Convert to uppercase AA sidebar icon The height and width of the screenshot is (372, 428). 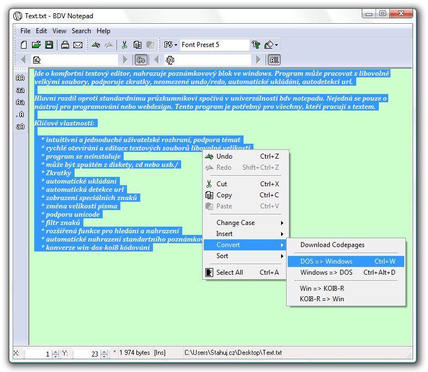[x=20, y=78]
